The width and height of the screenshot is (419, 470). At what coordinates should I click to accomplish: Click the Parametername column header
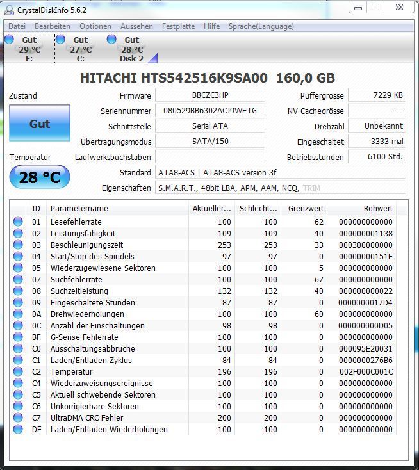click(x=118, y=208)
